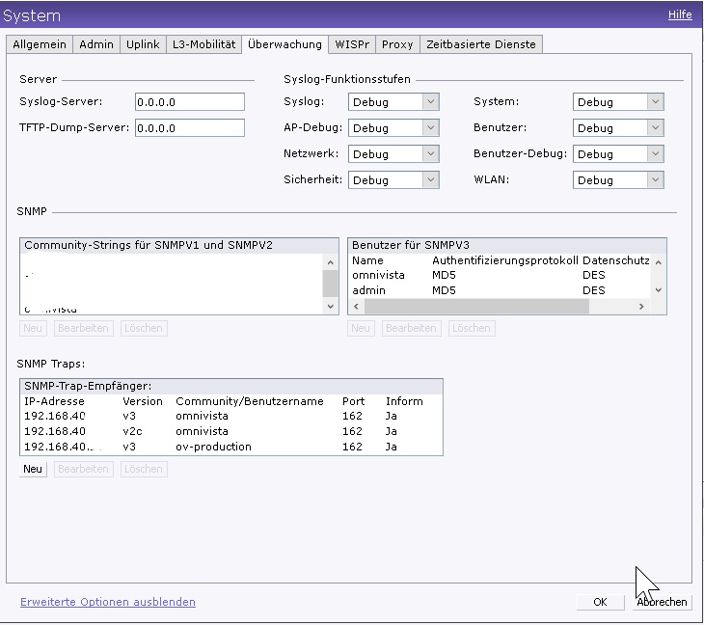Go to the Zeitbasierte Dienste tab
This screenshot has width=704, height=625.
481,44
